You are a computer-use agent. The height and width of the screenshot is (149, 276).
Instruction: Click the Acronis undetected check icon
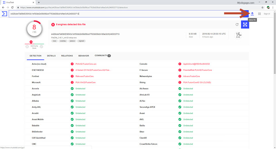[x=72, y=89]
